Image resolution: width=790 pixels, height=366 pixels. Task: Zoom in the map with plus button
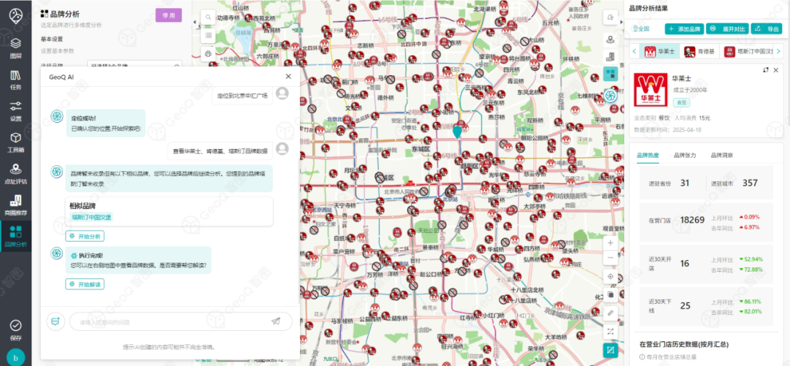611,241
